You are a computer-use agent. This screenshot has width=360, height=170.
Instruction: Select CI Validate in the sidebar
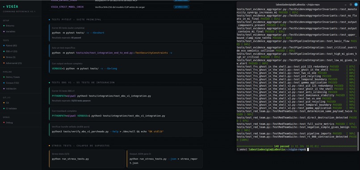tap(11, 108)
